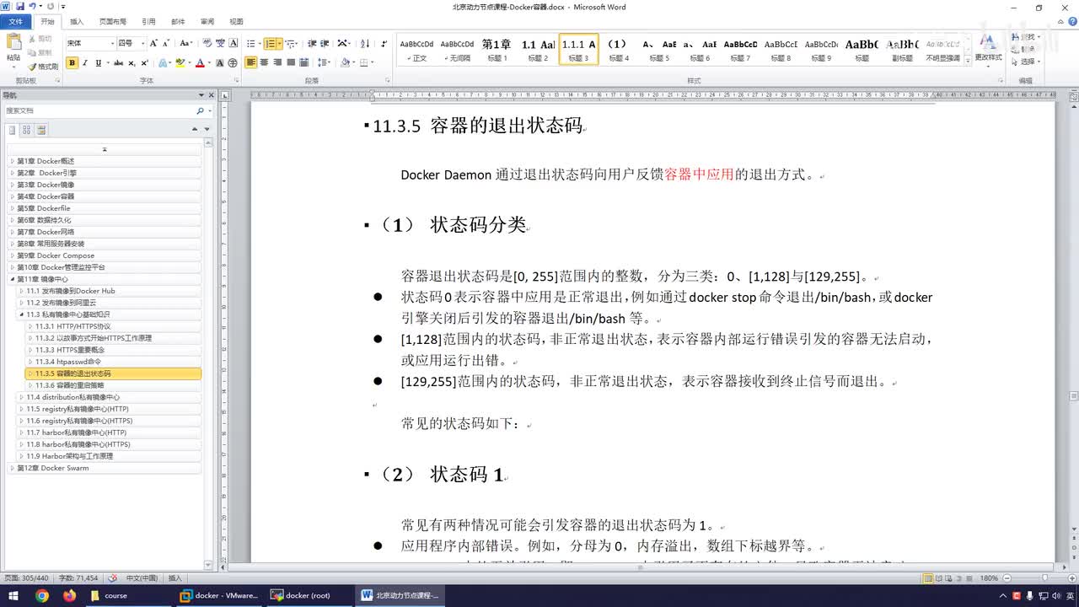
Task: Click the Save icon in quick access toolbar
Action: 19,7
